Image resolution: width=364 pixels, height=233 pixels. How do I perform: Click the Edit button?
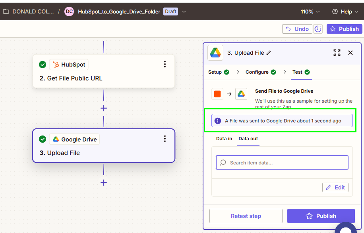click(x=335, y=187)
